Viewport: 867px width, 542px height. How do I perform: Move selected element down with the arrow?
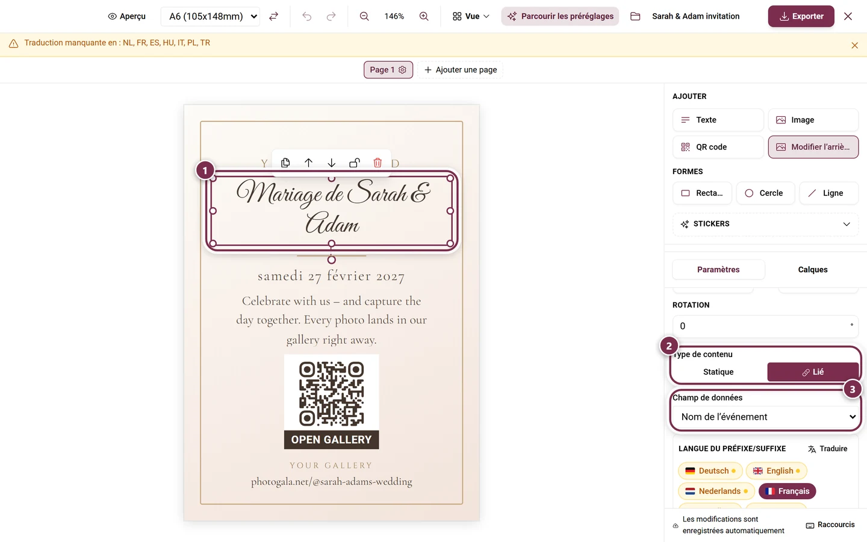pyautogui.click(x=331, y=163)
